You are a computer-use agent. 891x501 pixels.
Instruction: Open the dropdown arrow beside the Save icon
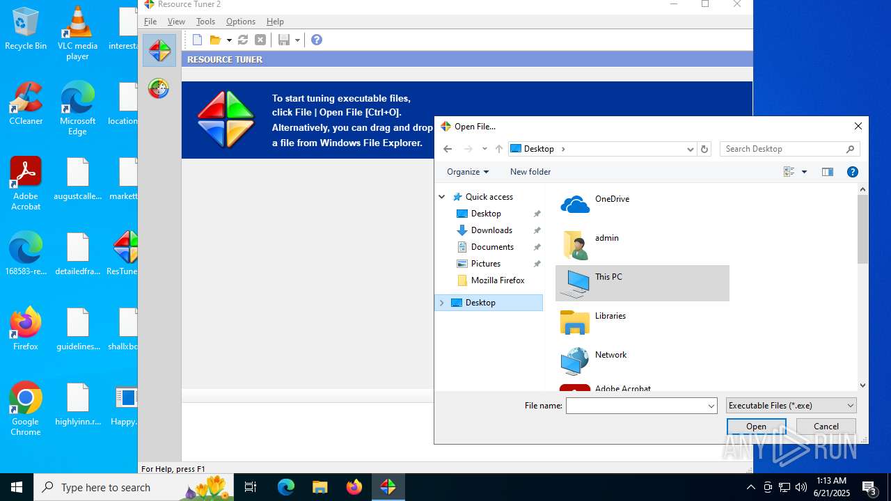297,40
